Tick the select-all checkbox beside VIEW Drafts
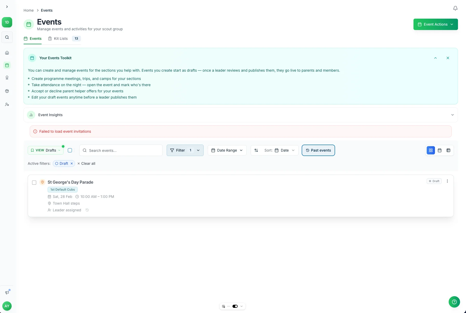This screenshot has height=313, width=466. point(70,150)
